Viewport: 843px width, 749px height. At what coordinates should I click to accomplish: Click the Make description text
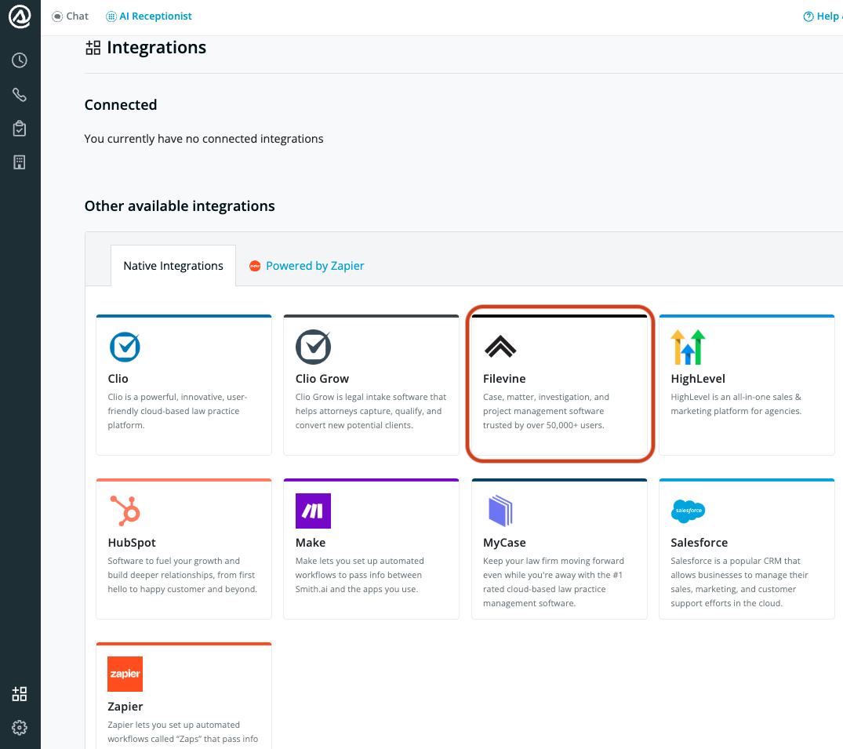tap(360, 575)
